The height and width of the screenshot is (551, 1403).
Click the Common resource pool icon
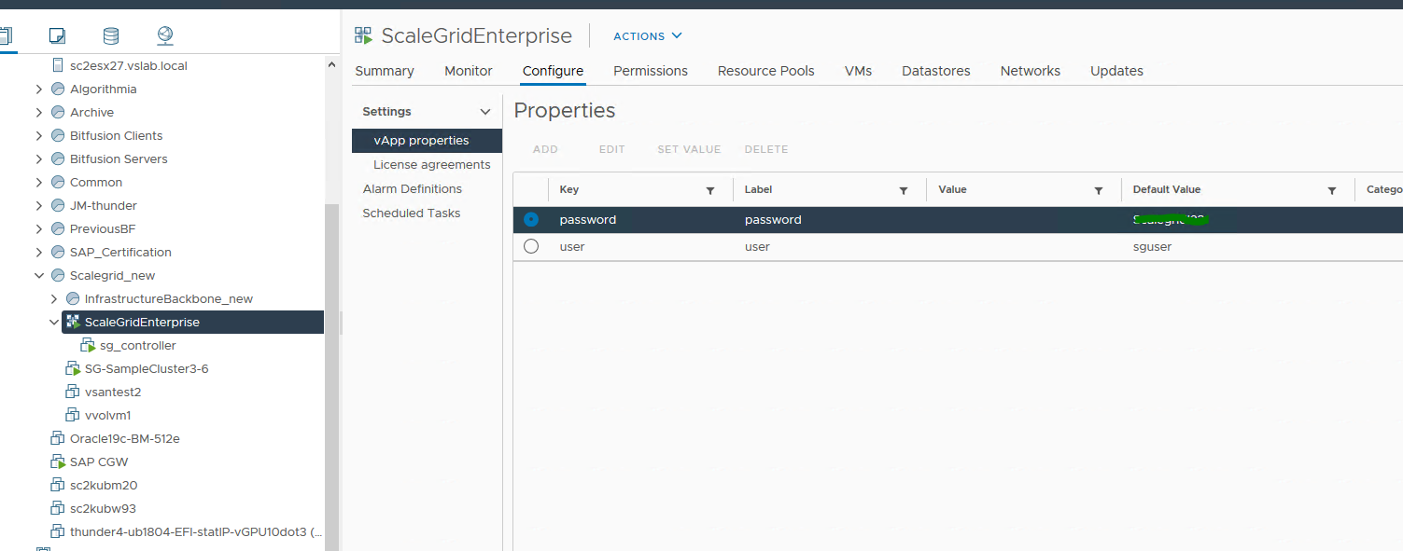pos(58,183)
